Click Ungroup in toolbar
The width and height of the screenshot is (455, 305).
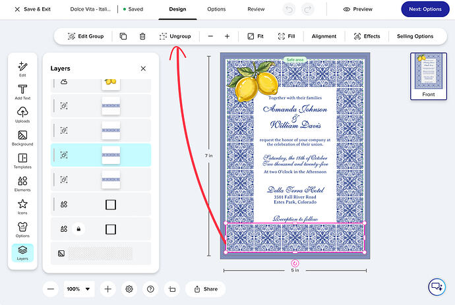click(175, 36)
